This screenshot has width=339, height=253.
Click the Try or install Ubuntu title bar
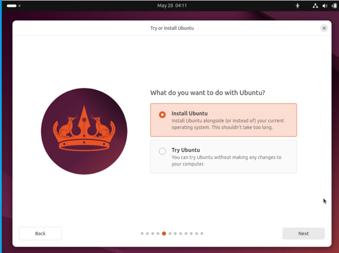pyautogui.click(x=172, y=28)
